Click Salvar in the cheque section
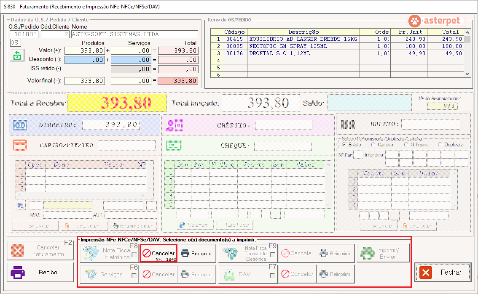This screenshot has width=478, height=294. 195,225
